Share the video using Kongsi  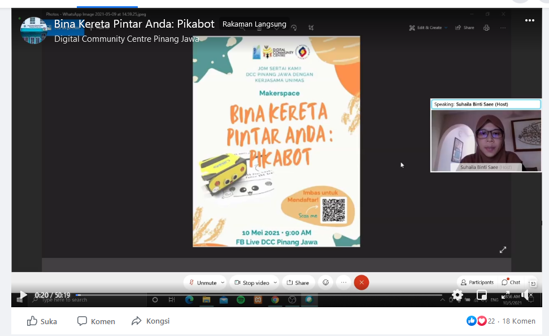[151, 321]
